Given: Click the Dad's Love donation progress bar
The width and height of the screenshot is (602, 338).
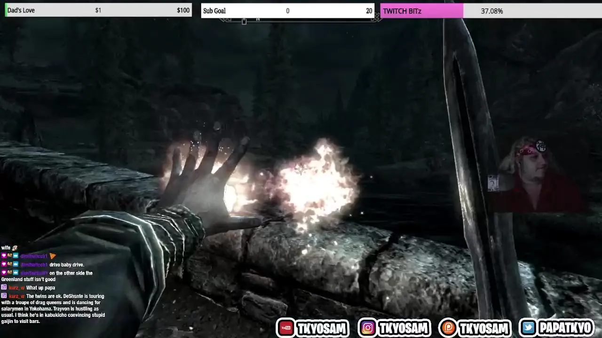Looking at the screenshot, I should coord(98,10).
